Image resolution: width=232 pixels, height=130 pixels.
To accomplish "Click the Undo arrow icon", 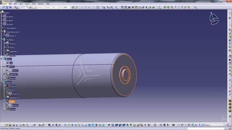I will point(27,125).
